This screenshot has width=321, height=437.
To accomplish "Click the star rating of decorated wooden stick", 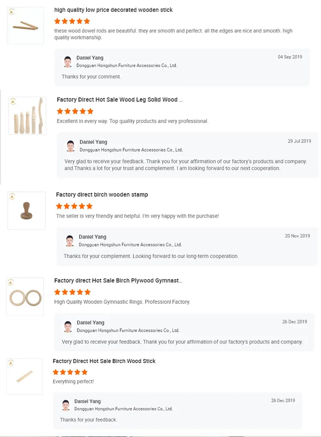I will (x=72, y=21).
